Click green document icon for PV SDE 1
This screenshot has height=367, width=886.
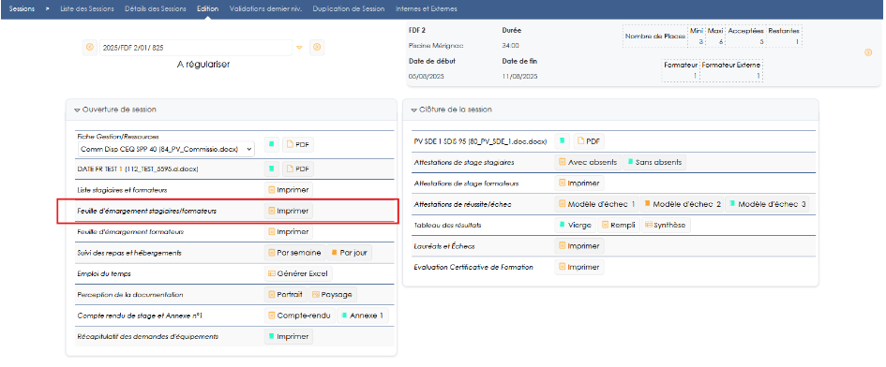563,141
